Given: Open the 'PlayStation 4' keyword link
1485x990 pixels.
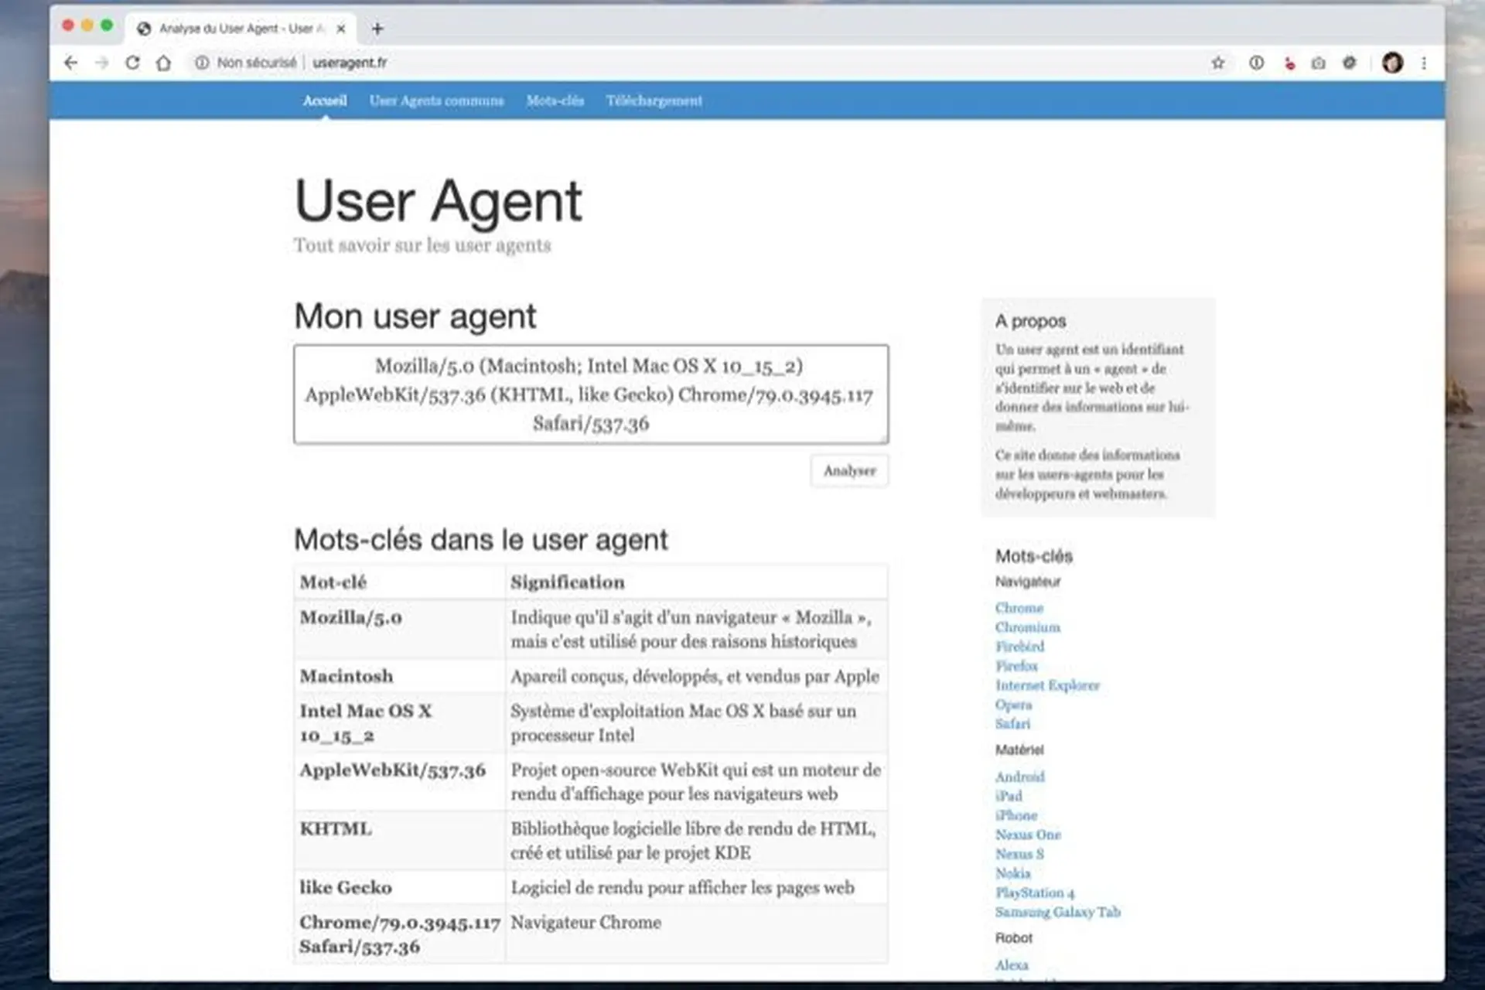Looking at the screenshot, I should [x=1034, y=893].
